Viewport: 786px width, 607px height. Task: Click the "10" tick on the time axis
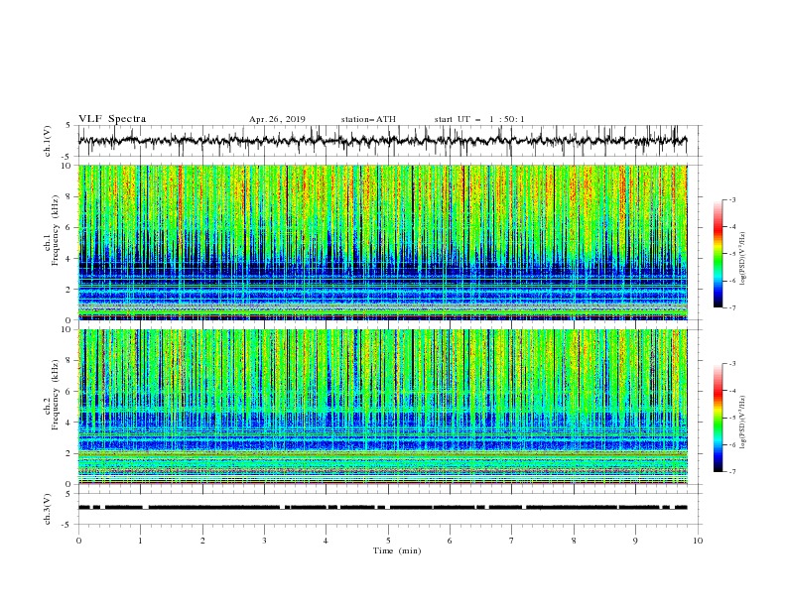698,541
